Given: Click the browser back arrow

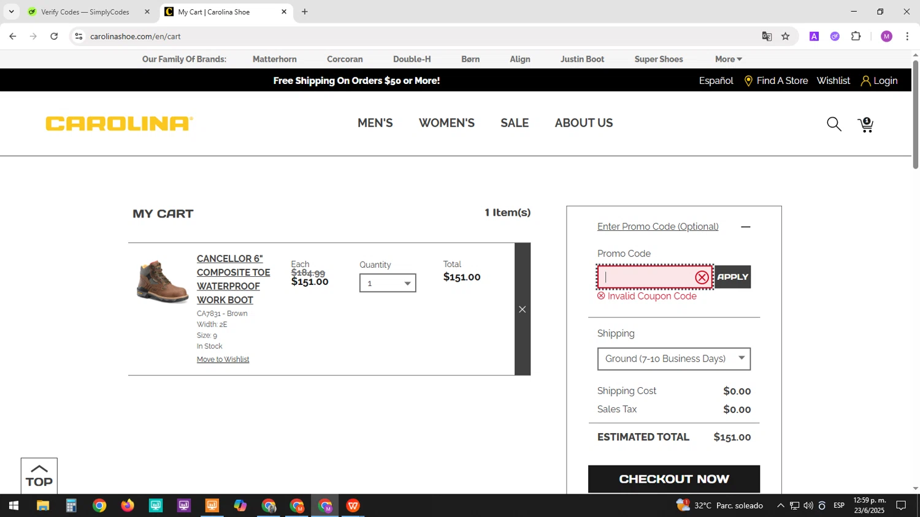Looking at the screenshot, I should click(13, 36).
